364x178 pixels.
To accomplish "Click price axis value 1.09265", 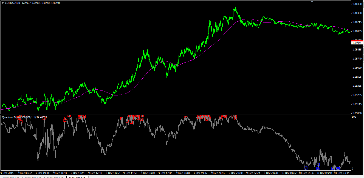I will [x=357, y=95].
